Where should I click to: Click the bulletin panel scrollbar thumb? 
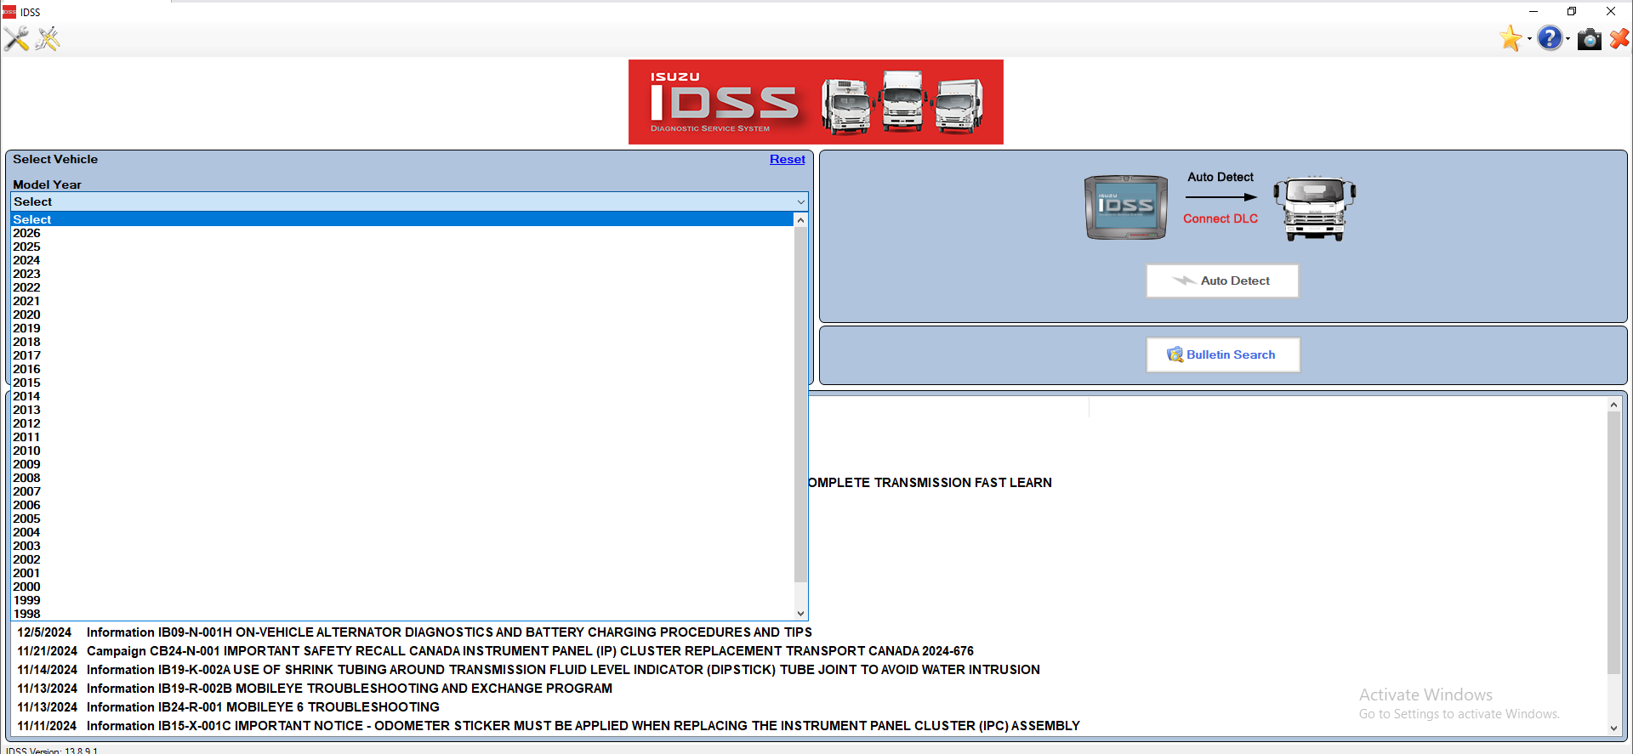[x=1613, y=544]
